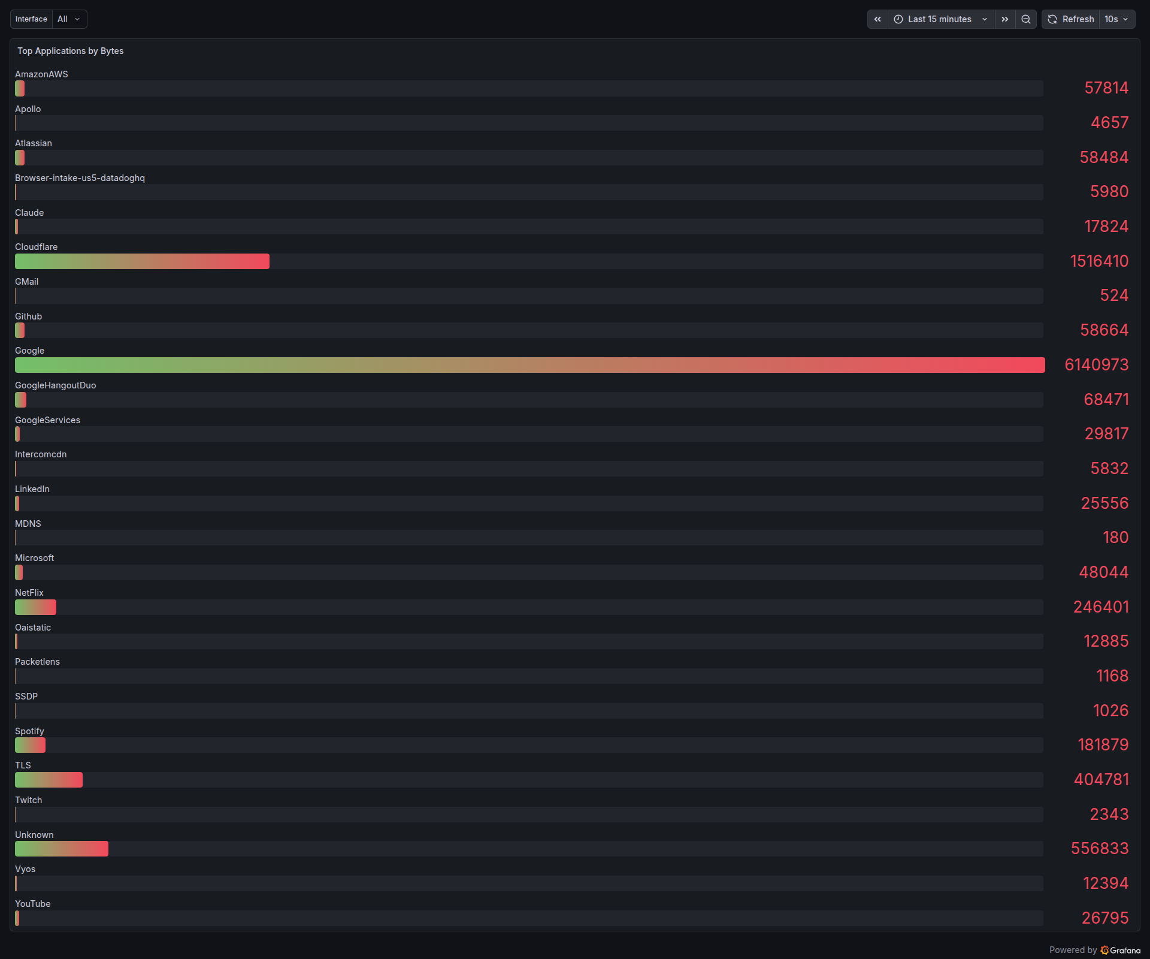Click the zoom-out magnifier icon in the toolbar
The image size is (1150, 959).
[x=1026, y=19]
